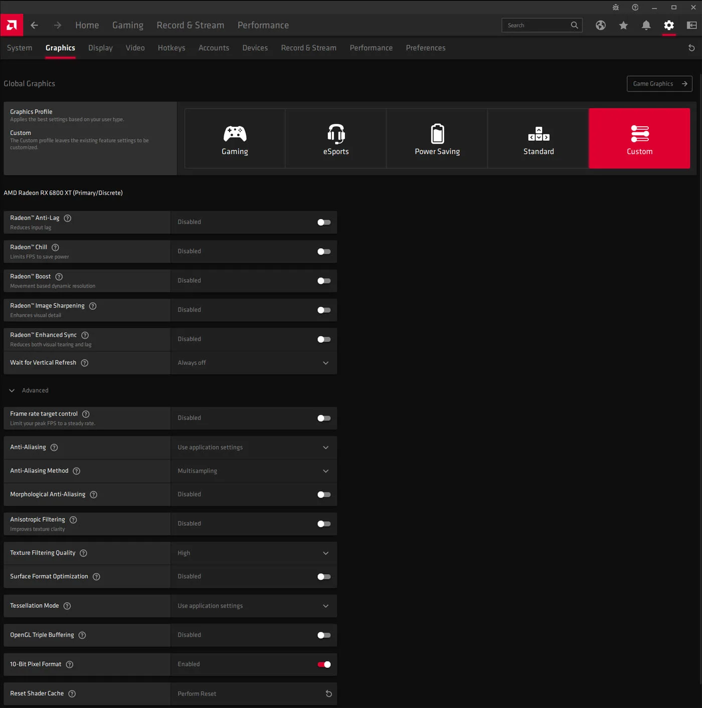Show help for Radeon Enhanced Sync

85,335
